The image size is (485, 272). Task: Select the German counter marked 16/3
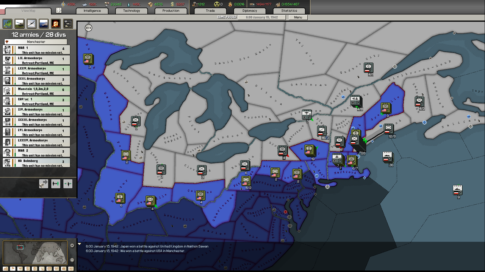click(322, 131)
